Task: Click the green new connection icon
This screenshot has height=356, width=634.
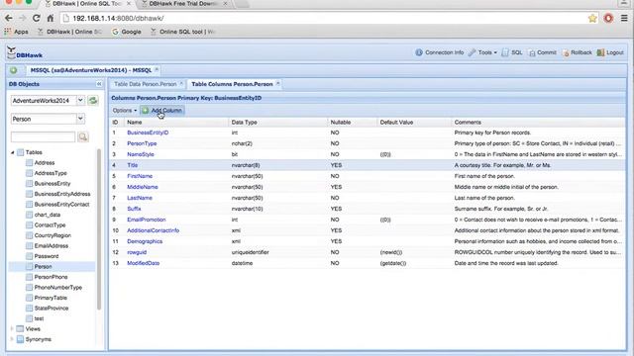Action: click(x=13, y=70)
